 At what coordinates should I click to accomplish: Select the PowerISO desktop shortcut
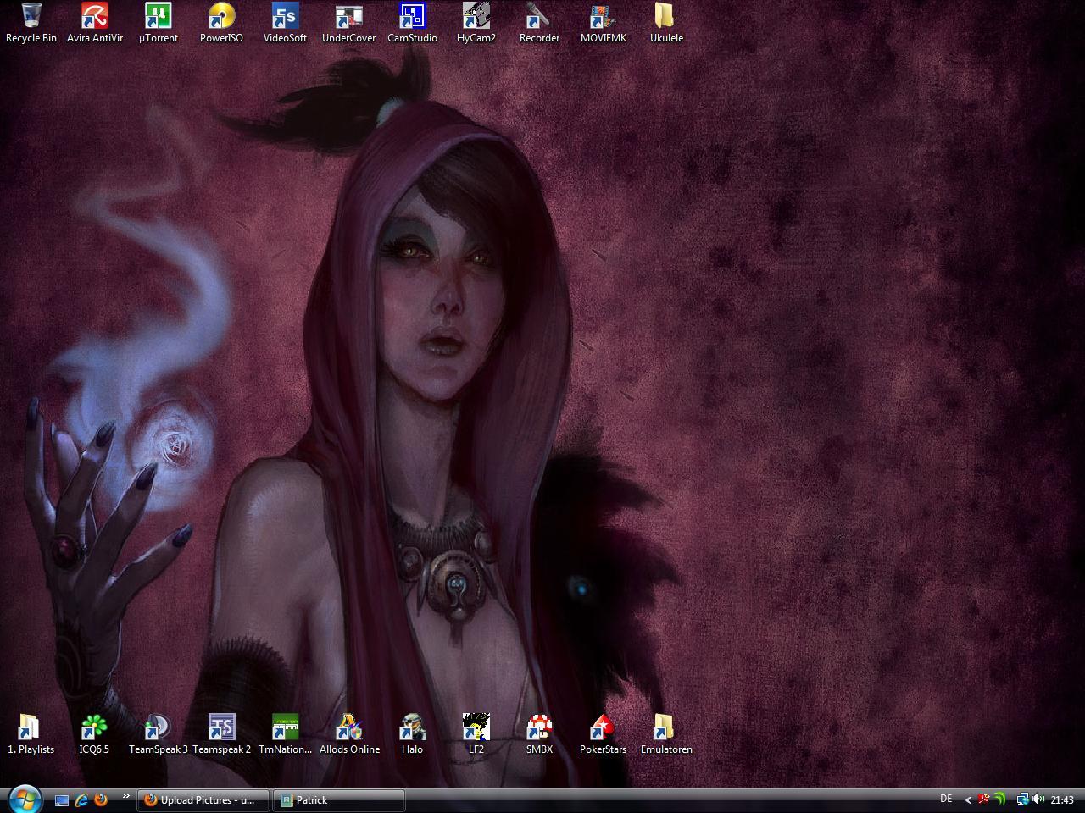pyautogui.click(x=222, y=23)
